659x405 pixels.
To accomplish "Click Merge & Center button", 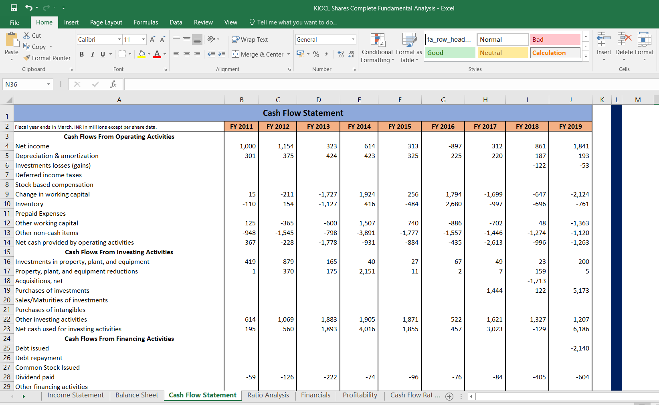I will (258, 54).
